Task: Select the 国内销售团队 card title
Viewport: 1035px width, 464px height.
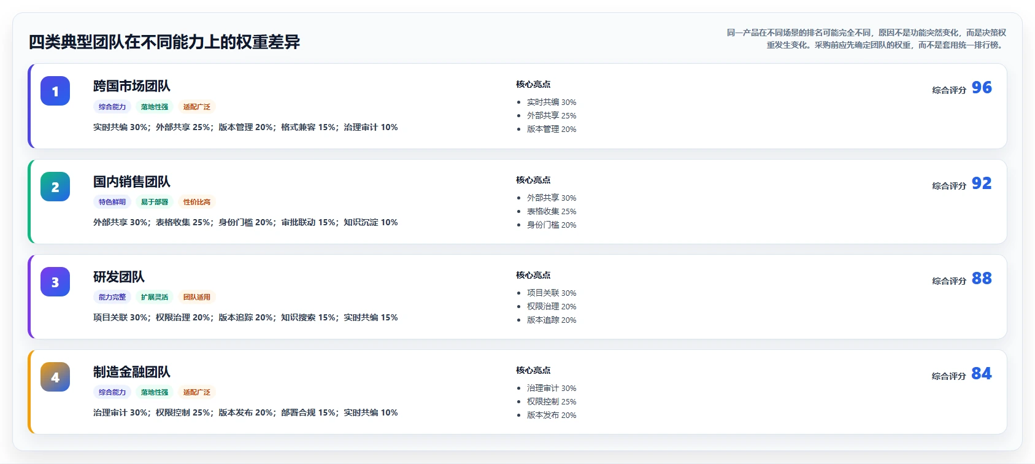Action: pyautogui.click(x=132, y=182)
